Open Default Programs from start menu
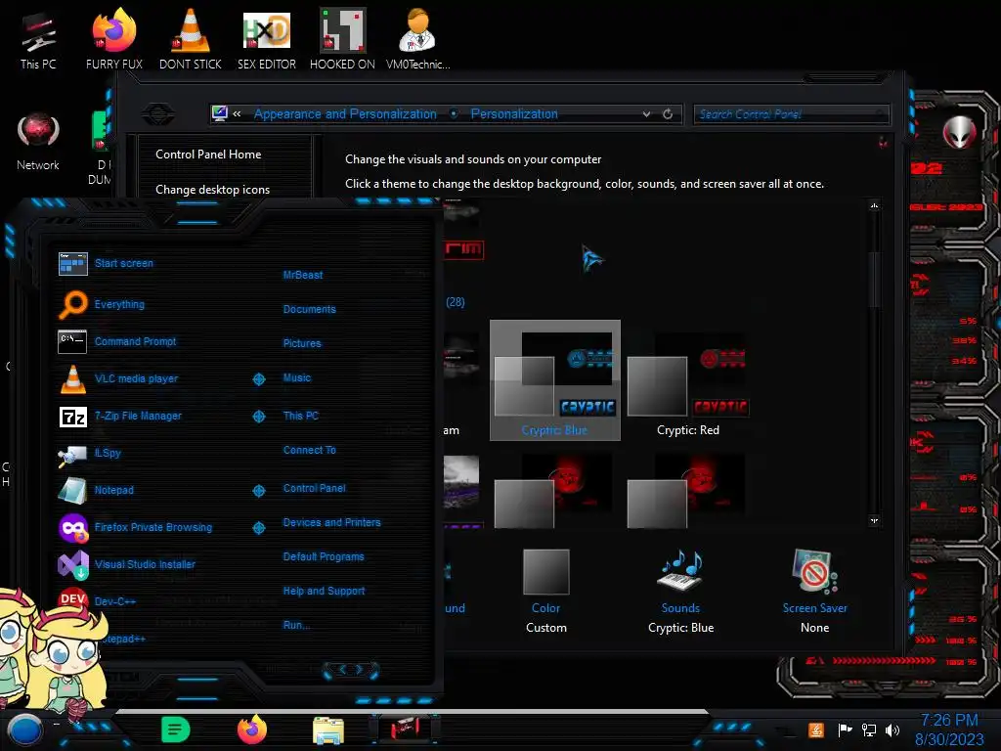 324,556
